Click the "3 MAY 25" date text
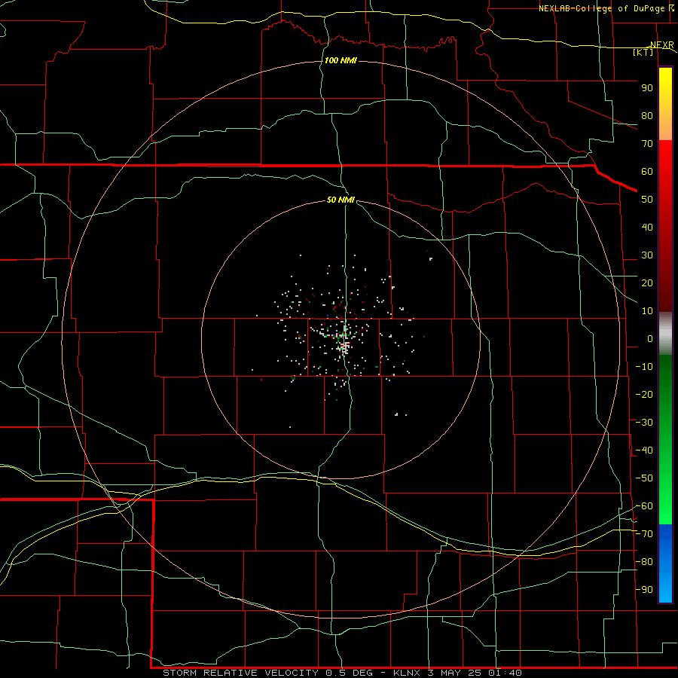This screenshot has width=678, height=678. [x=455, y=673]
